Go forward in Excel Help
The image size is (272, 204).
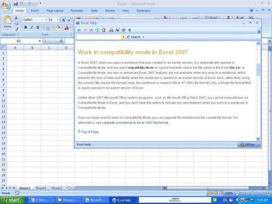(85, 30)
